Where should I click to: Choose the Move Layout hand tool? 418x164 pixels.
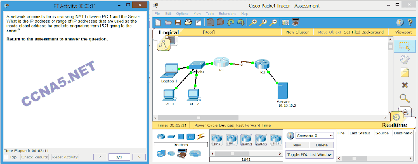click(x=405, y=59)
